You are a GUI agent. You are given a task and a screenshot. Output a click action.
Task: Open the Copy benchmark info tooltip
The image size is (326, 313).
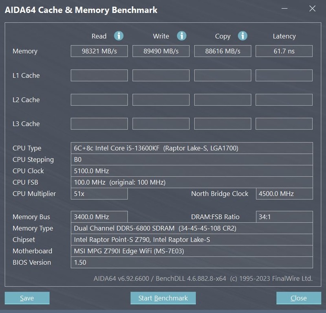click(x=242, y=36)
